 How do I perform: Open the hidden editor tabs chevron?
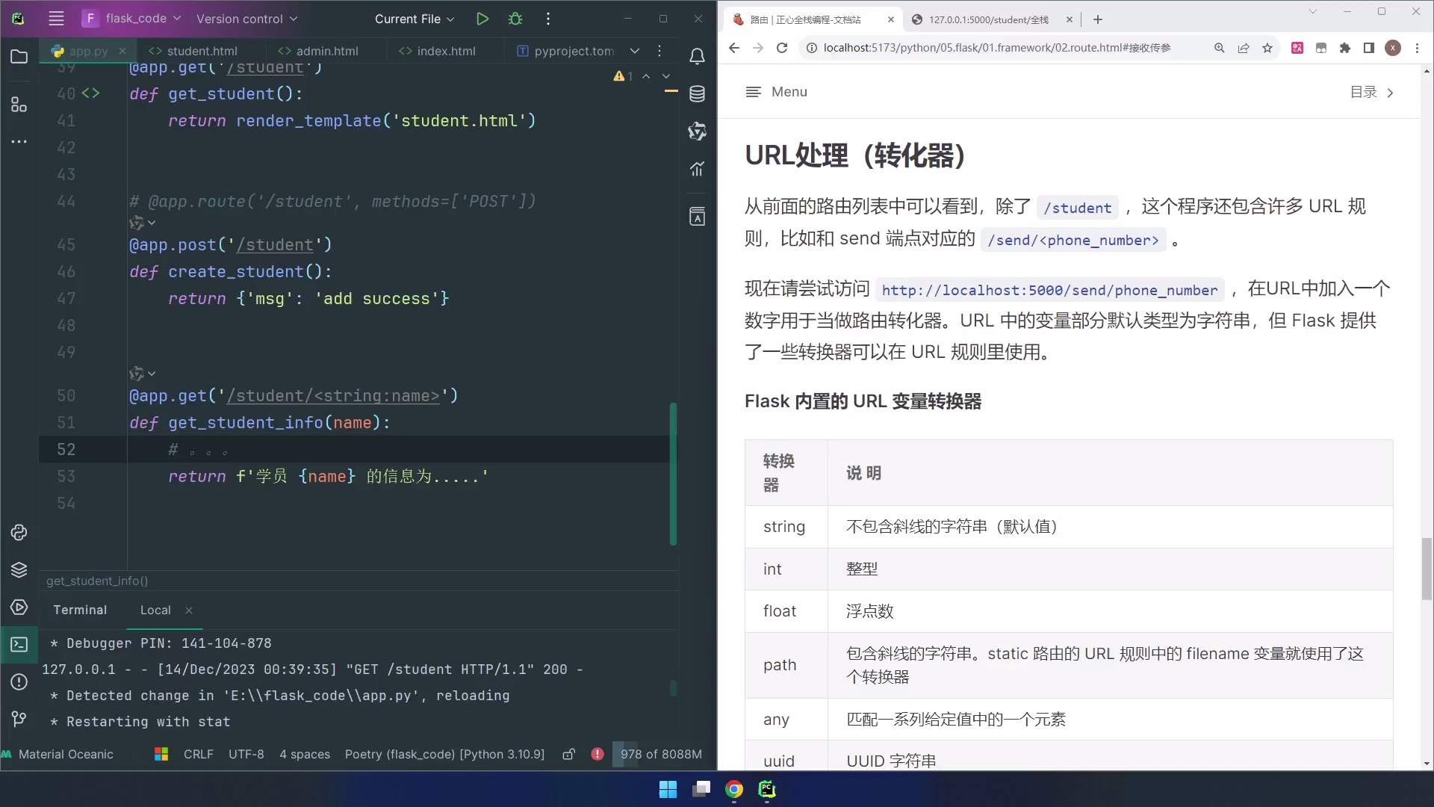pos(635,51)
